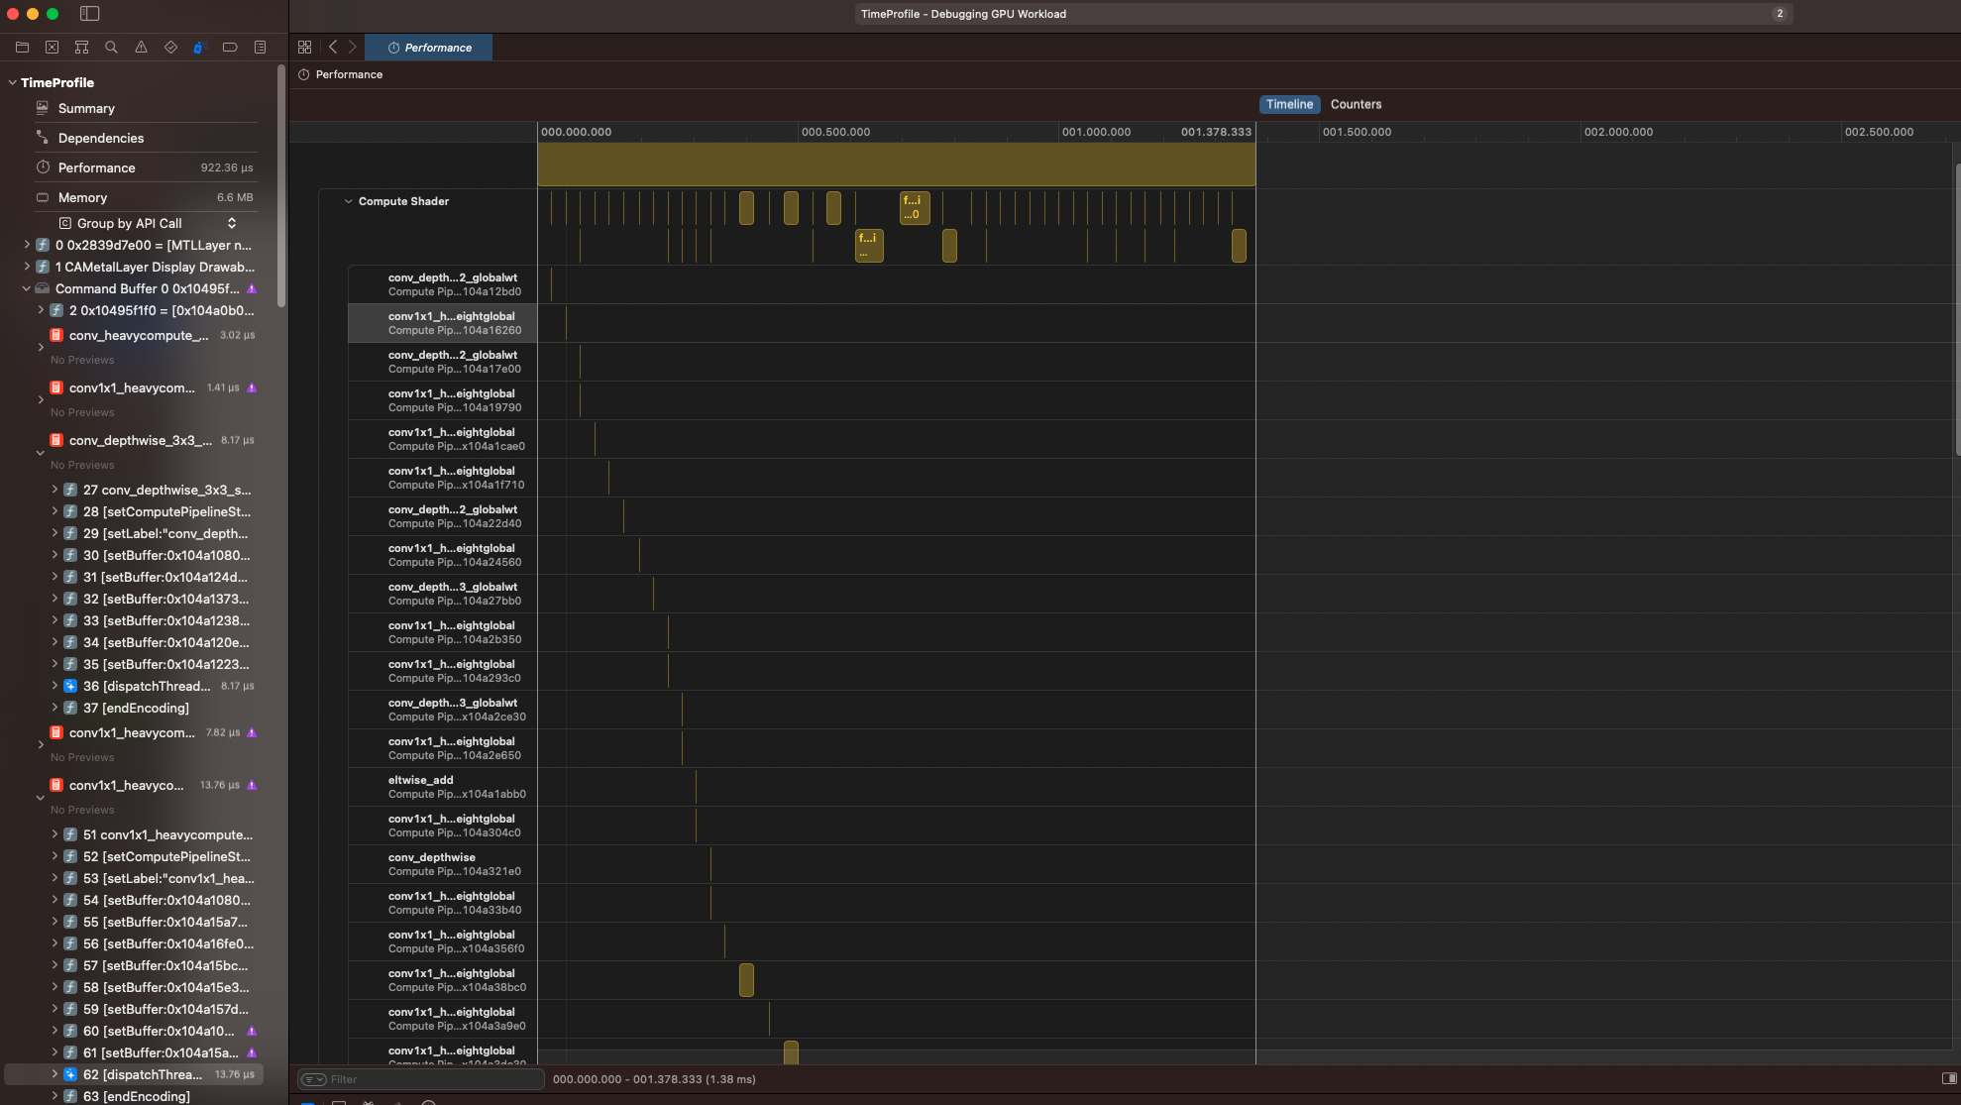Collapse the Compute Shader section
1961x1105 pixels.
coord(348,201)
